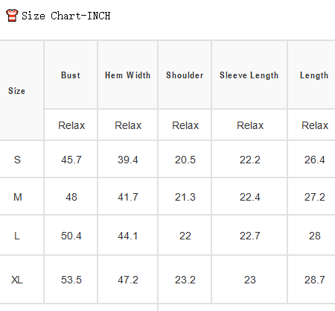Click the XL size row label

[x=17, y=280]
